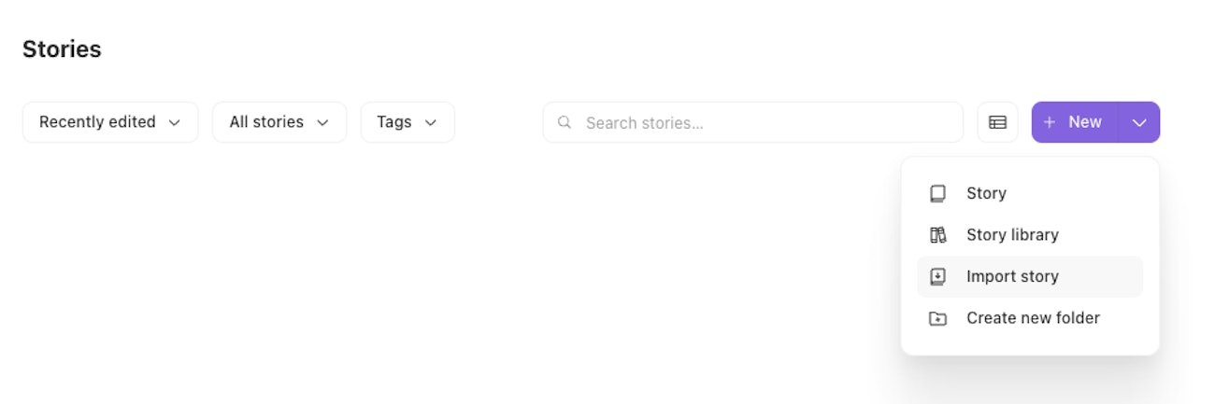Select Story from the New menu

click(x=986, y=193)
